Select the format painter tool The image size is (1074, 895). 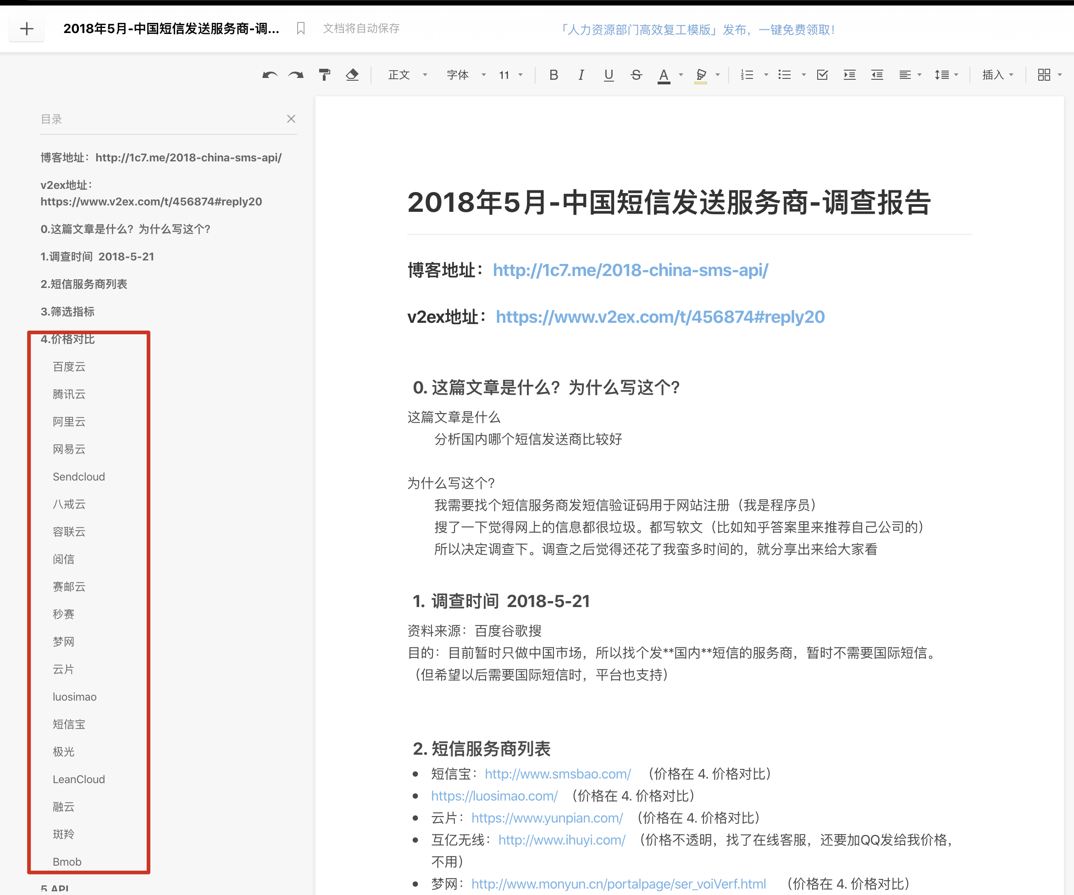[x=324, y=75]
